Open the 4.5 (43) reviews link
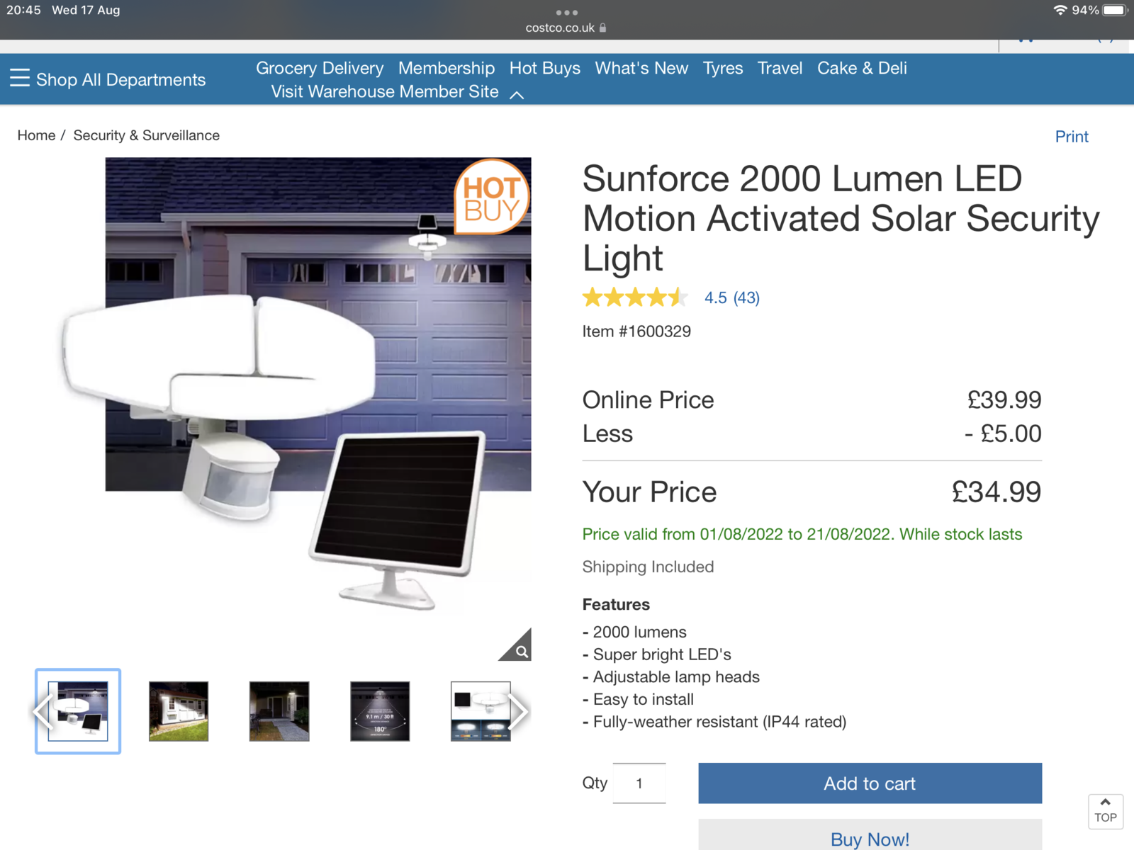Screen dimensions: 1134x850 coord(732,297)
